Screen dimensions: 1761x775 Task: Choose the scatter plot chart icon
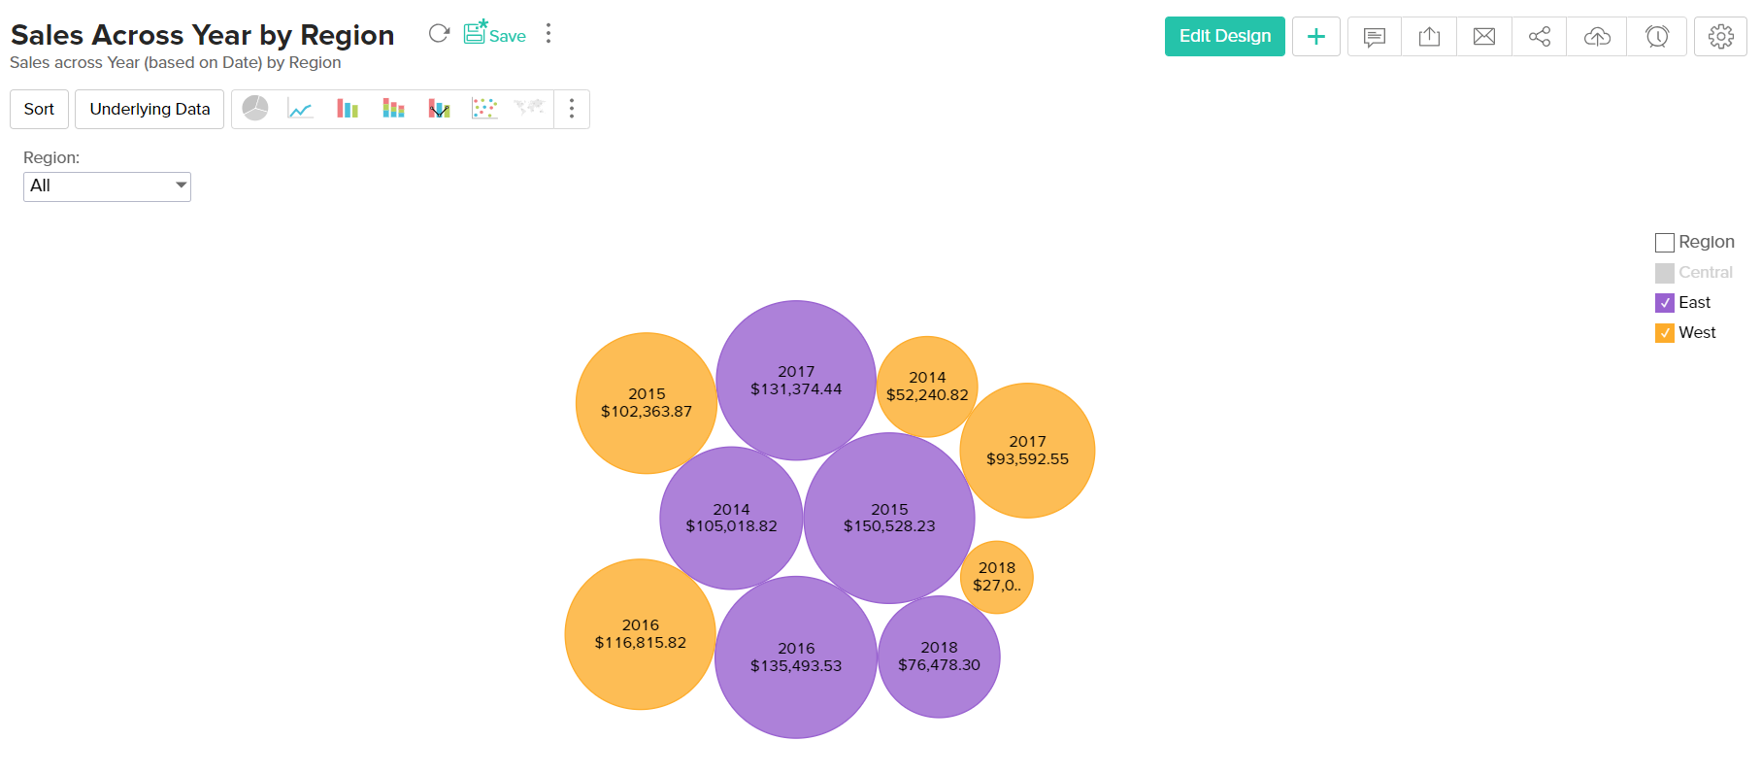[484, 109]
